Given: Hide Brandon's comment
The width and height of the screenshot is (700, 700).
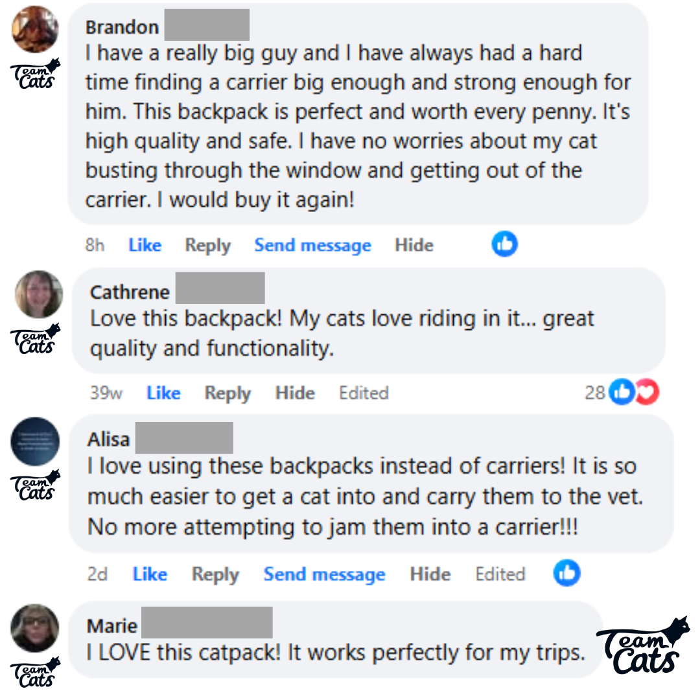Looking at the screenshot, I should (414, 245).
